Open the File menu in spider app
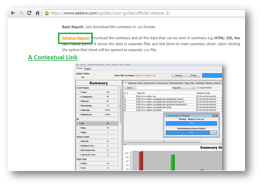Image resolution: width=261 pixels, height=187 pixels. point(77,64)
